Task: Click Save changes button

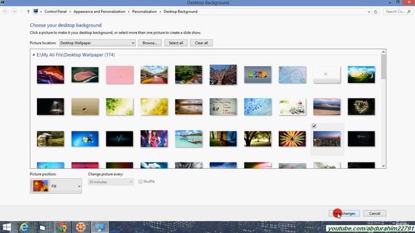Action: (344, 213)
